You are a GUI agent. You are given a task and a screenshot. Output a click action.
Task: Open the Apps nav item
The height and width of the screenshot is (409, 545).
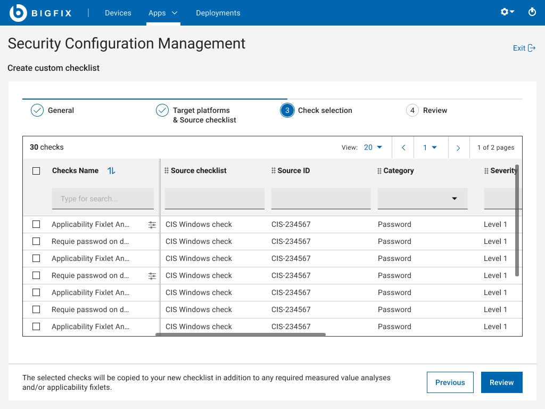click(x=157, y=13)
